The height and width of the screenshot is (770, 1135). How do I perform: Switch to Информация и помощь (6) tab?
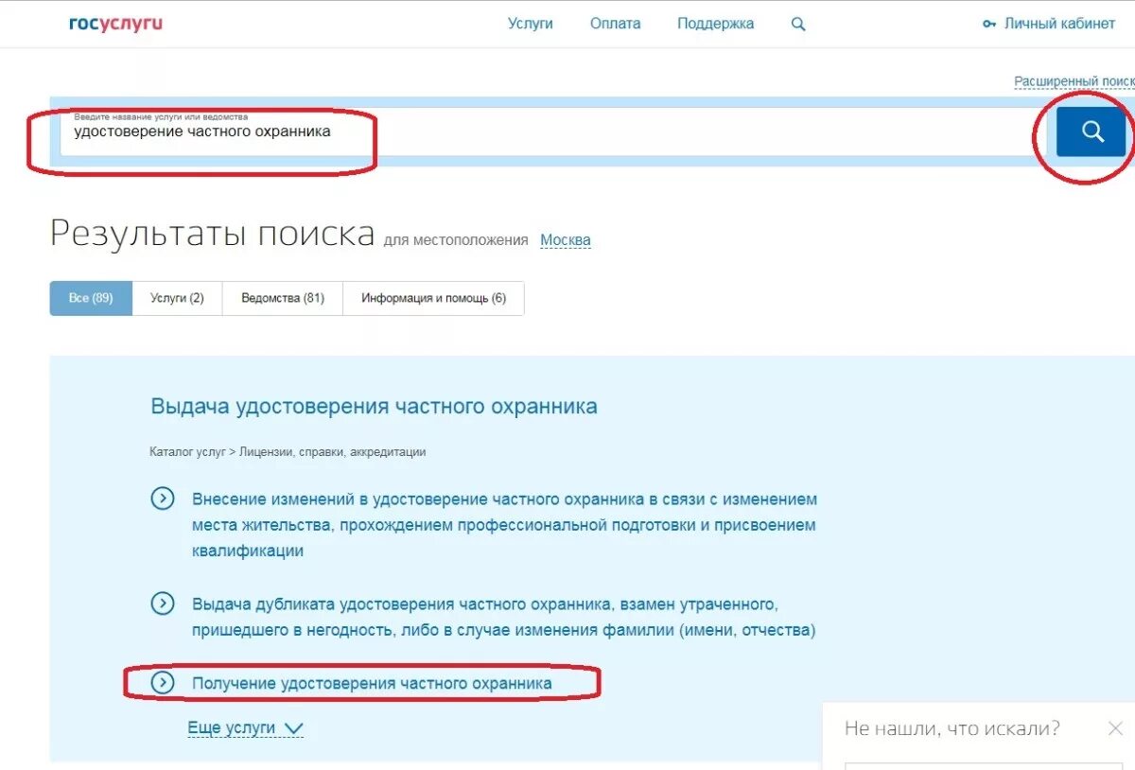coord(433,298)
